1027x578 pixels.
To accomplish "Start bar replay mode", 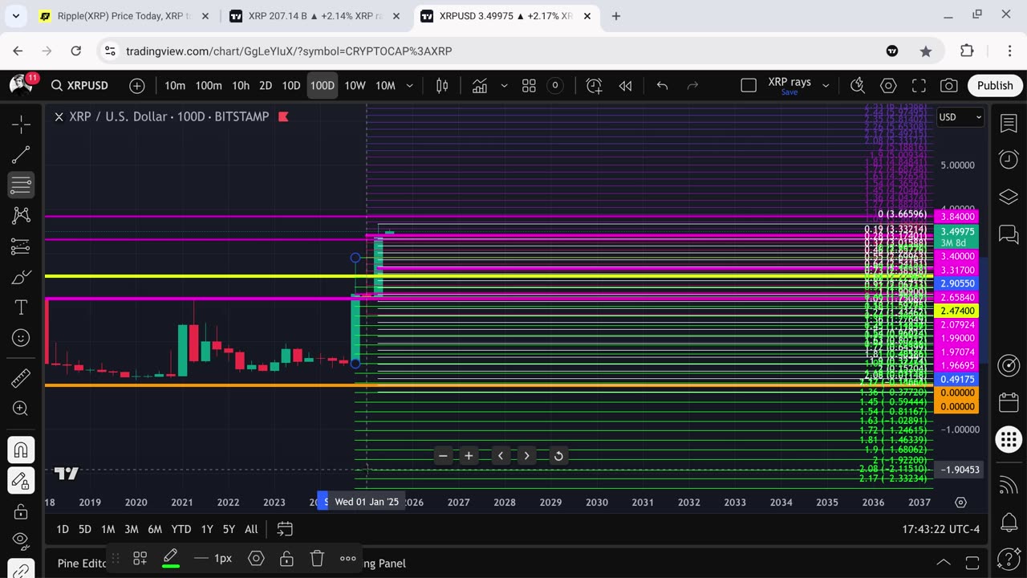I will pos(625,85).
